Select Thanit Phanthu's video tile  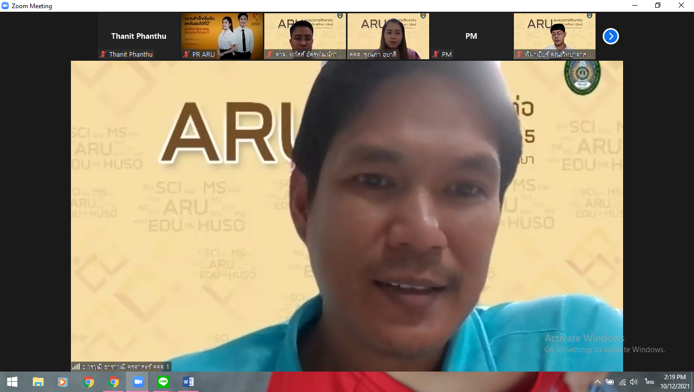(139, 36)
